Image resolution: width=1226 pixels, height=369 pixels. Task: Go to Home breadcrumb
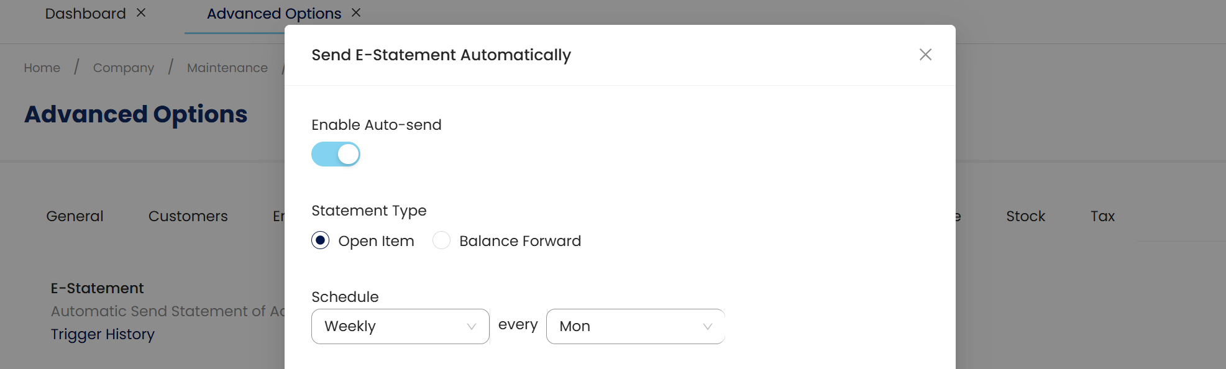tap(42, 68)
